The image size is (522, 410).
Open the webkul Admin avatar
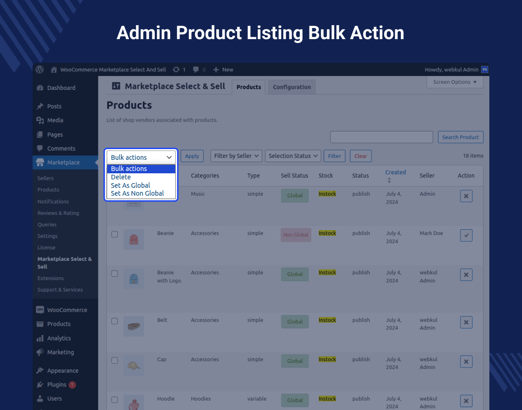coord(485,69)
